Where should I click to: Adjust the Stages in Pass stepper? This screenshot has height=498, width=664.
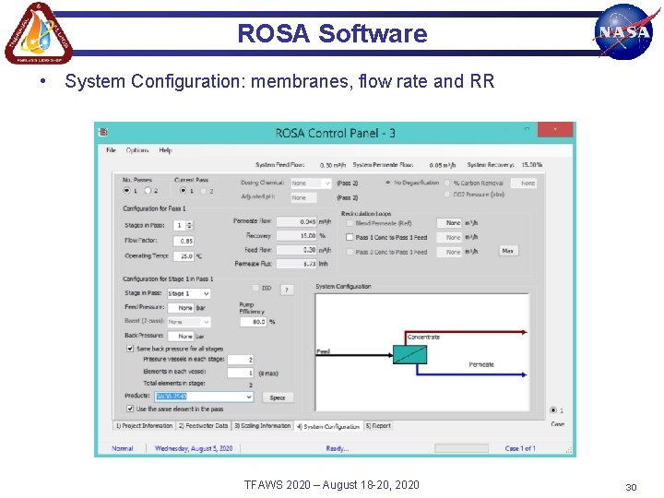tap(189, 225)
